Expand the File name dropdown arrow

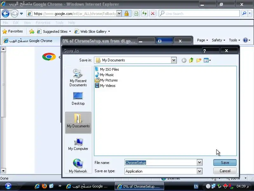pyautogui.click(x=200, y=163)
